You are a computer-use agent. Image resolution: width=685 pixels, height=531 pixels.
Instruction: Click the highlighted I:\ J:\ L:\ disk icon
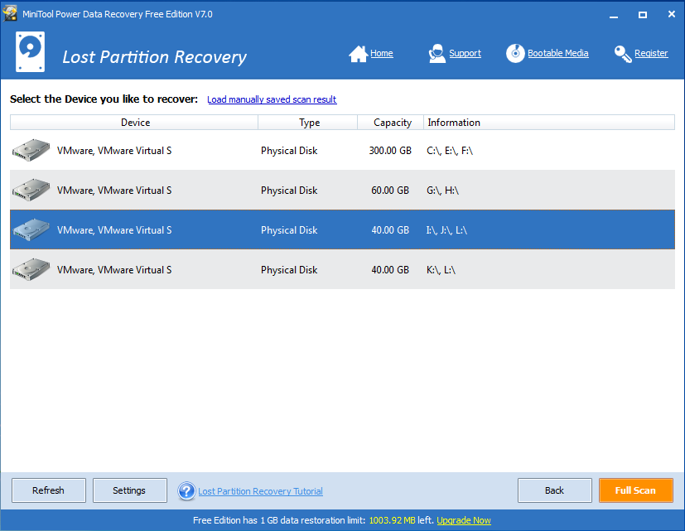(x=31, y=229)
